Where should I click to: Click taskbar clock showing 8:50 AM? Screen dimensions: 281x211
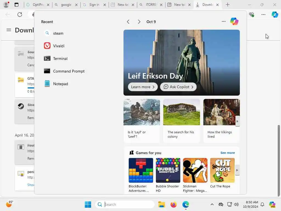(251, 204)
